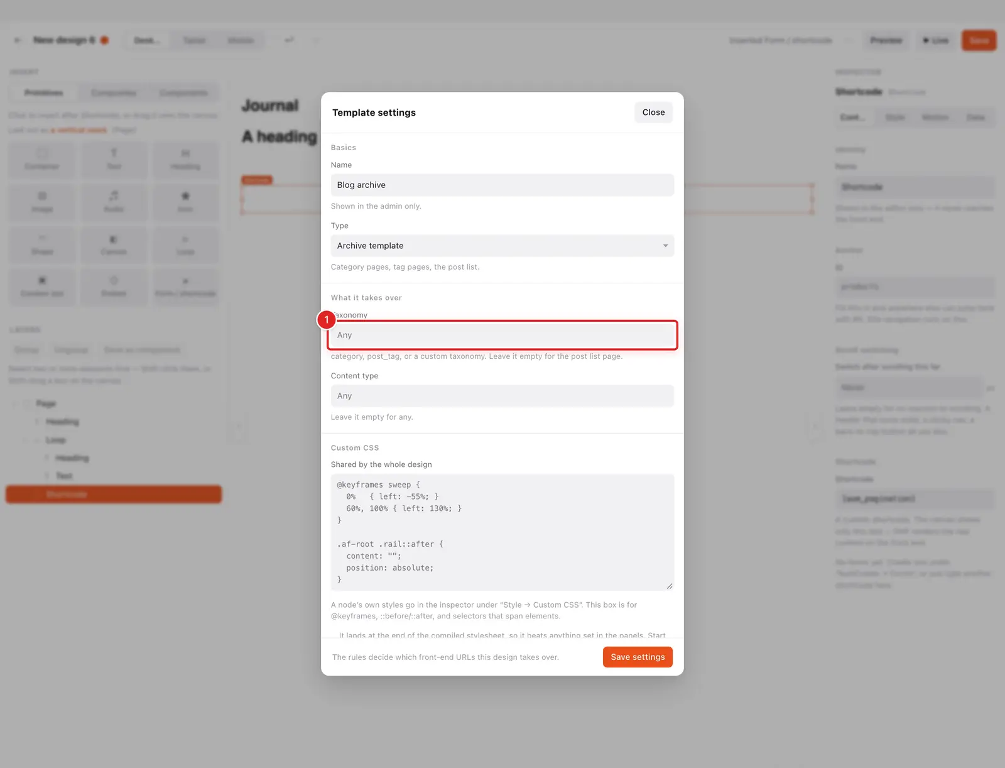Click the 'Custom CSS' section label

pyautogui.click(x=355, y=448)
